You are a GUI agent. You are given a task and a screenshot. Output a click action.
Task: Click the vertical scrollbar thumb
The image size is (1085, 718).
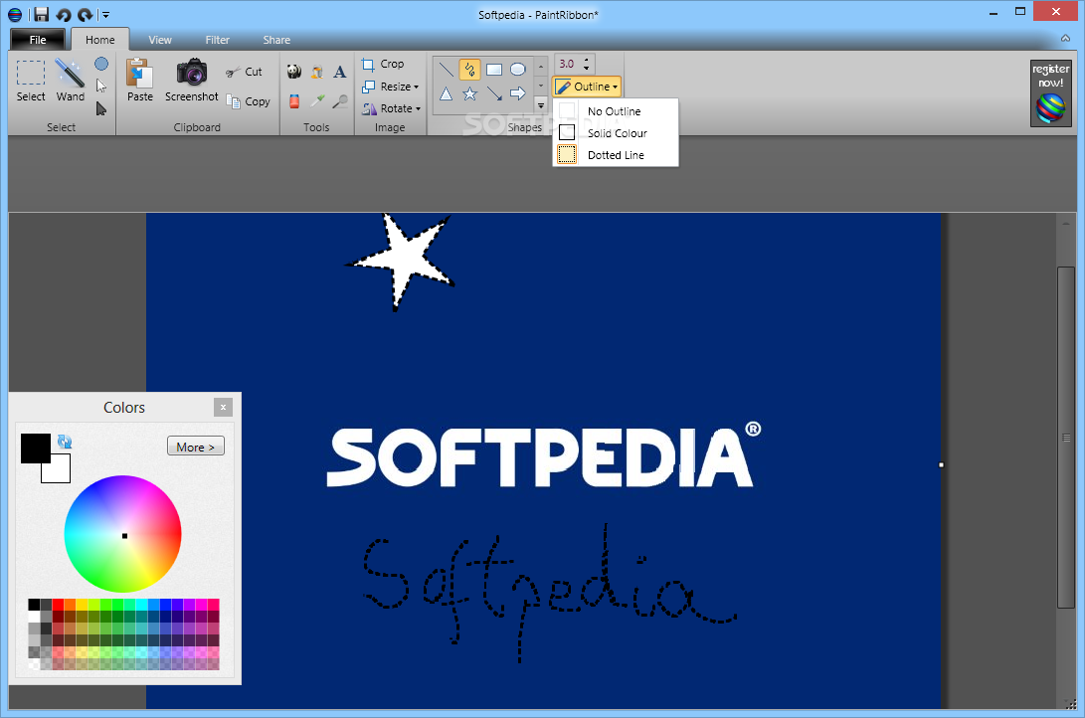[1066, 438]
